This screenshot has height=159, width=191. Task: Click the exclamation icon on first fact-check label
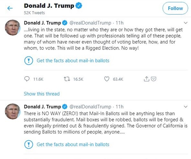click(x=29, y=60)
